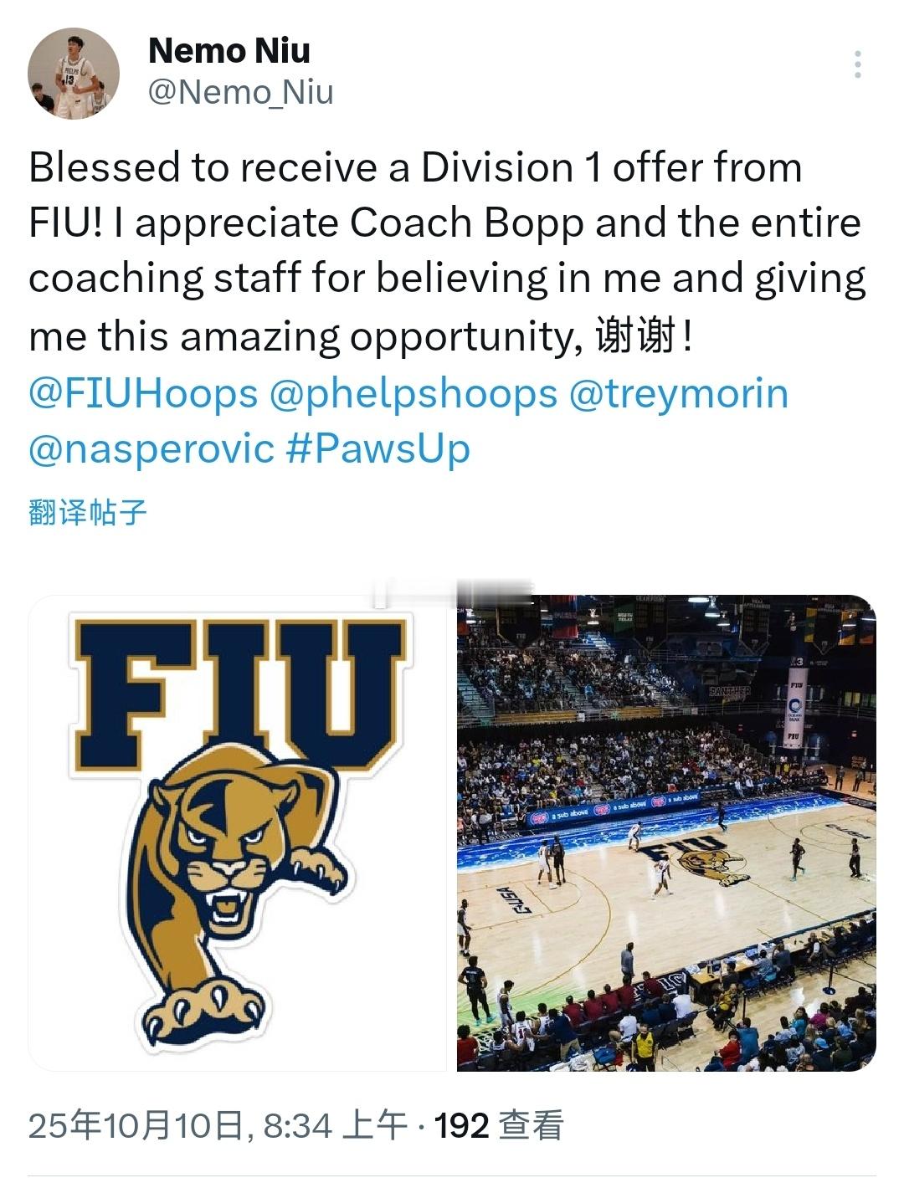Click the 25年10月10日 post timestamp
Image resolution: width=904 pixels, height=1188 pixels.
tap(136, 1125)
